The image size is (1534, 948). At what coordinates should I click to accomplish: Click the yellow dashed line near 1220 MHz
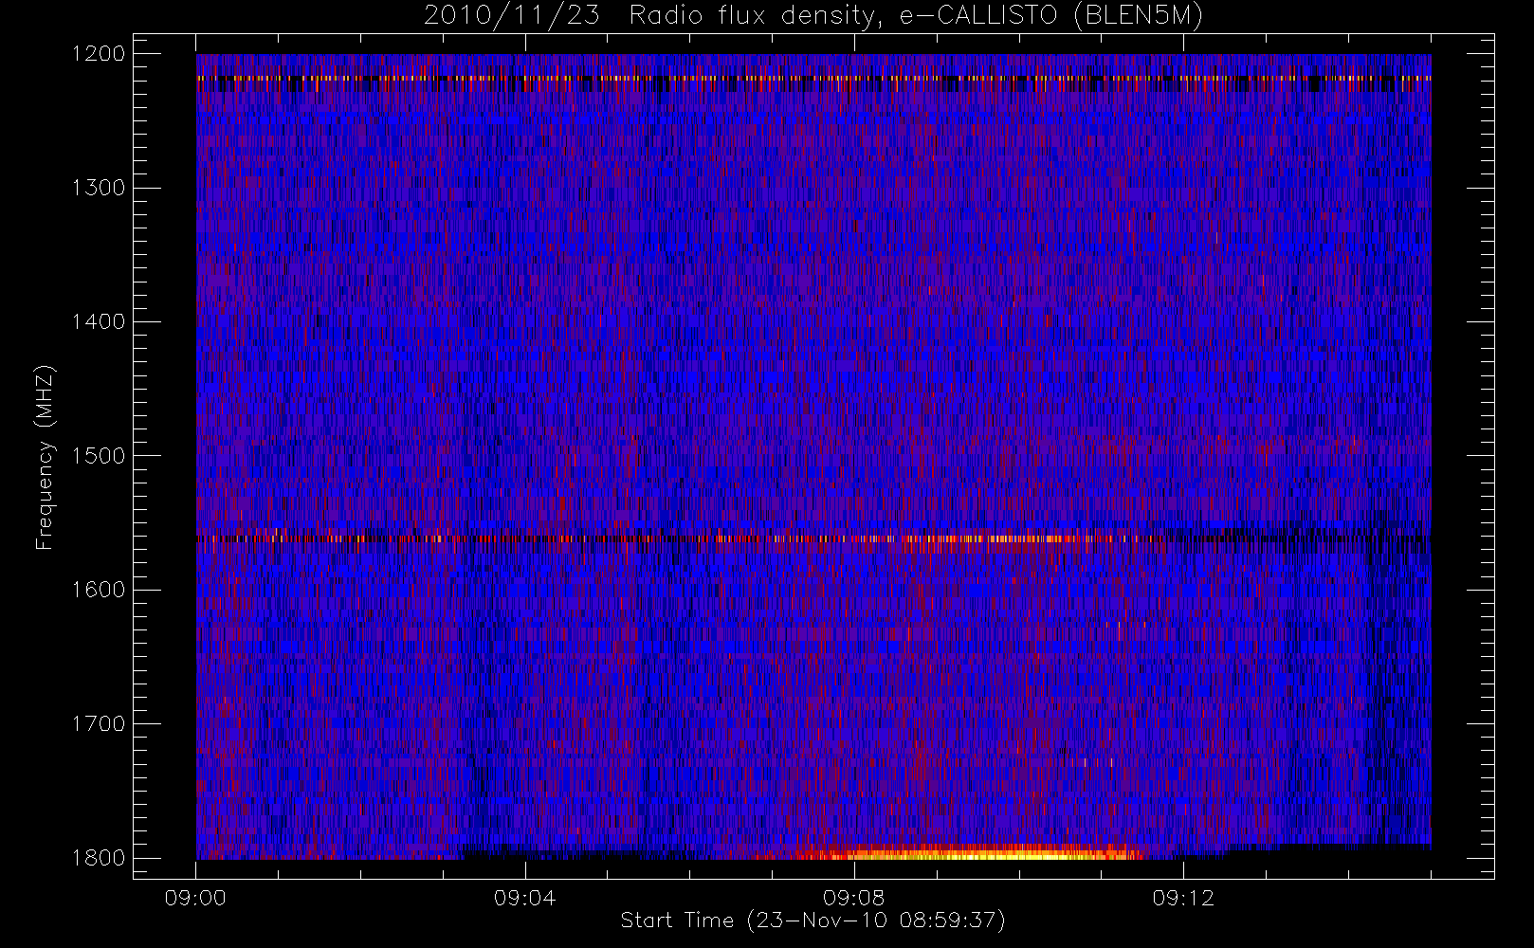[x=813, y=78]
